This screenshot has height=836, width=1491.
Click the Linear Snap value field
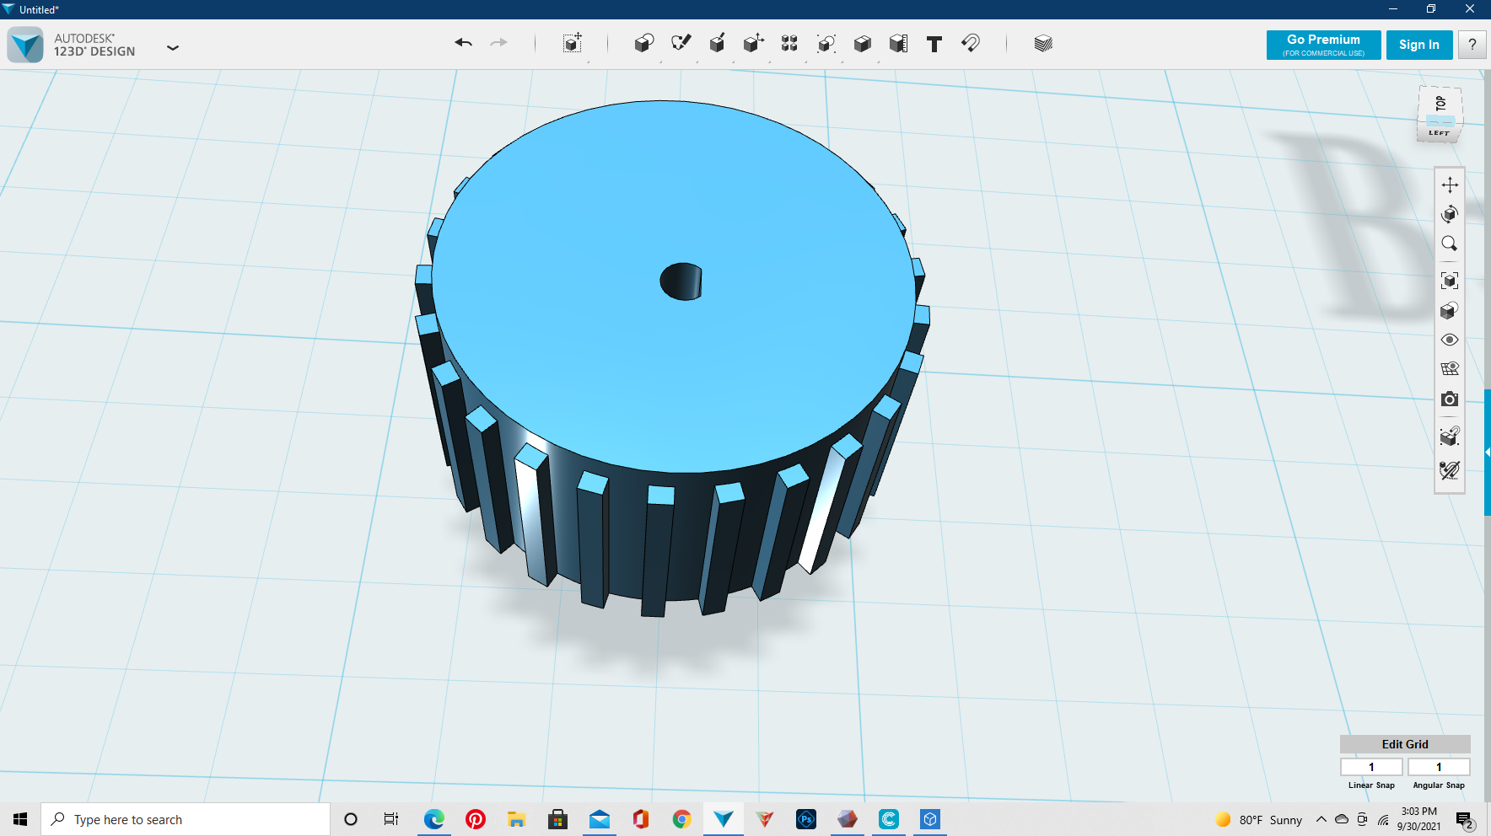(1371, 767)
